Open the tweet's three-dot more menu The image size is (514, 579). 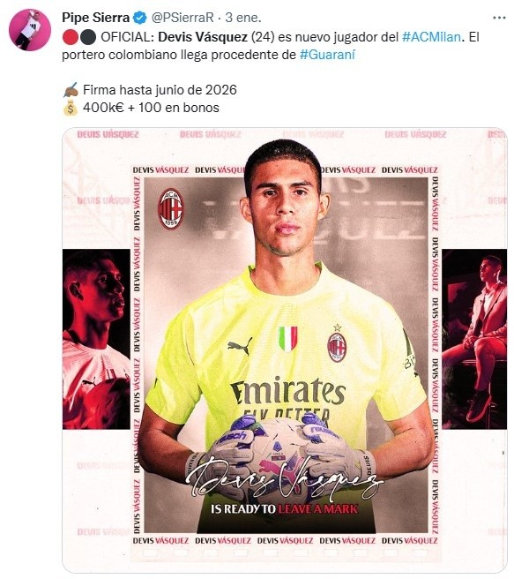(x=499, y=18)
